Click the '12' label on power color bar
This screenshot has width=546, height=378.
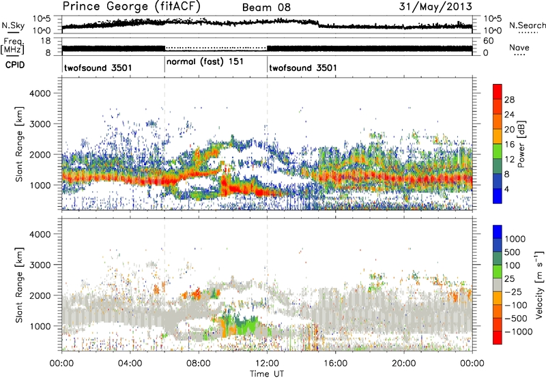[509, 160]
